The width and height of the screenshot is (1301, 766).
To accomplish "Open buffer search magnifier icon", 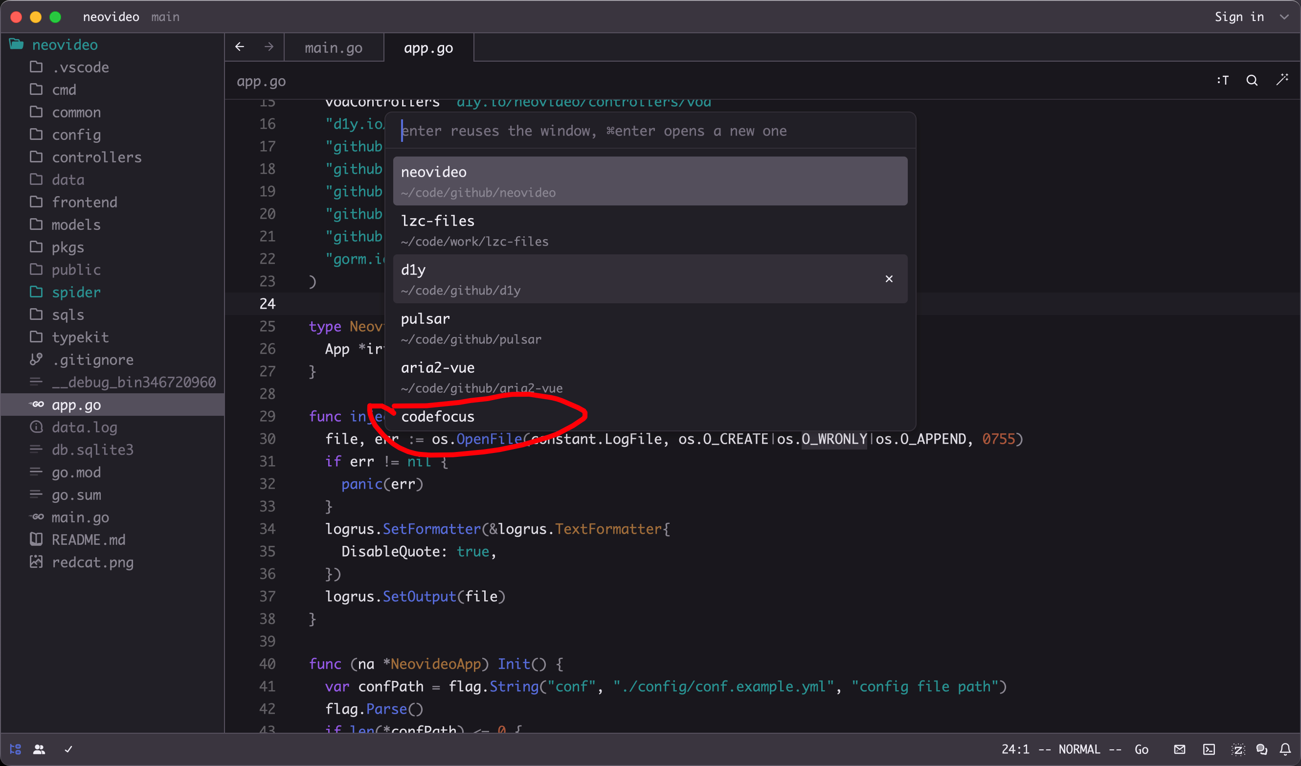I will click(1252, 81).
